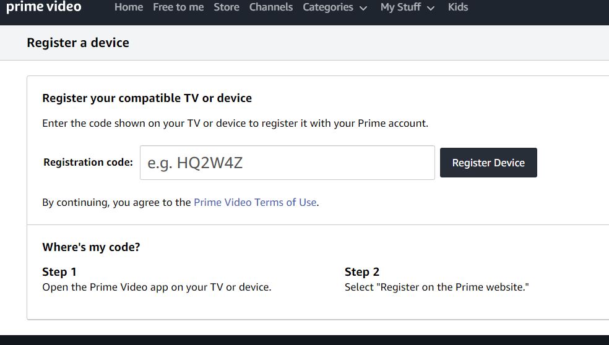Click the Step 1 instruction text
Image resolution: width=609 pixels, height=345 pixels.
(x=157, y=287)
